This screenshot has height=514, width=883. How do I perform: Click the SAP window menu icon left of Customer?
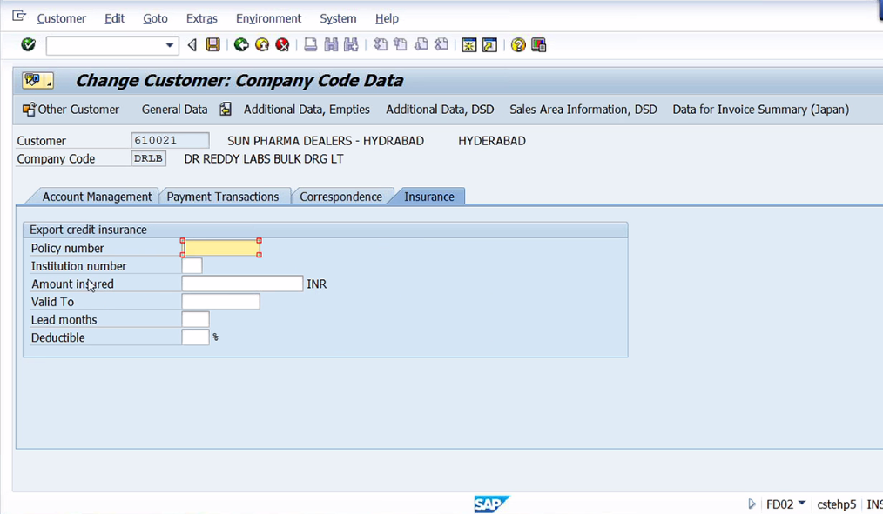point(19,17)
